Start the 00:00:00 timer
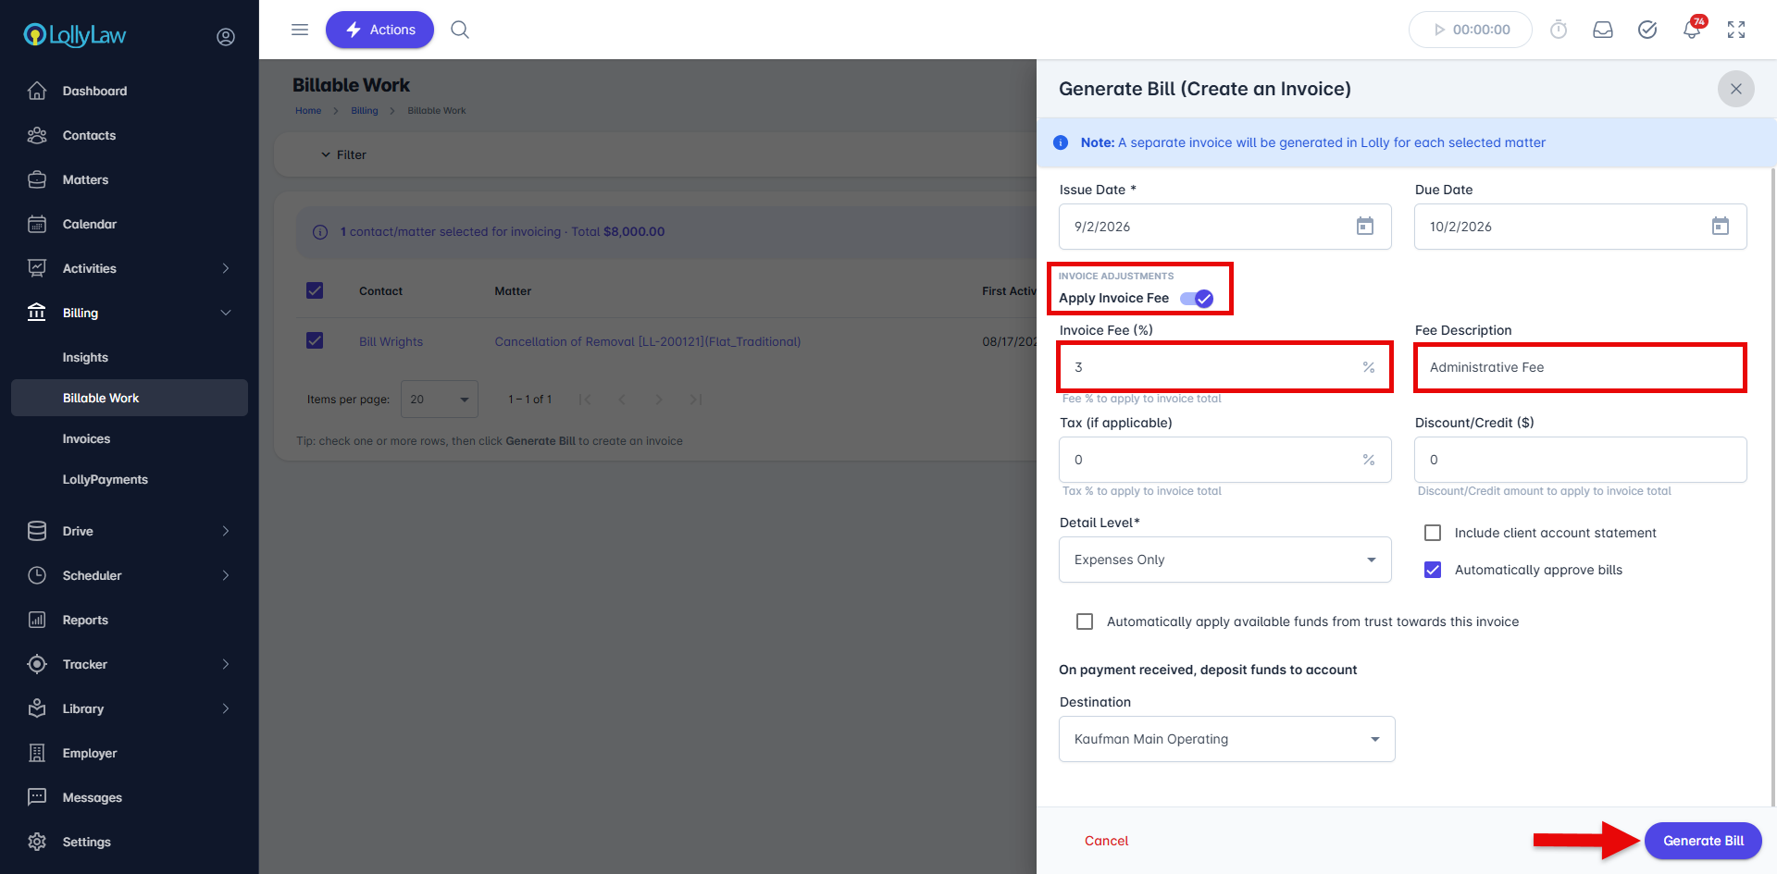1777x874 pixels. (x=1471, y=30)
